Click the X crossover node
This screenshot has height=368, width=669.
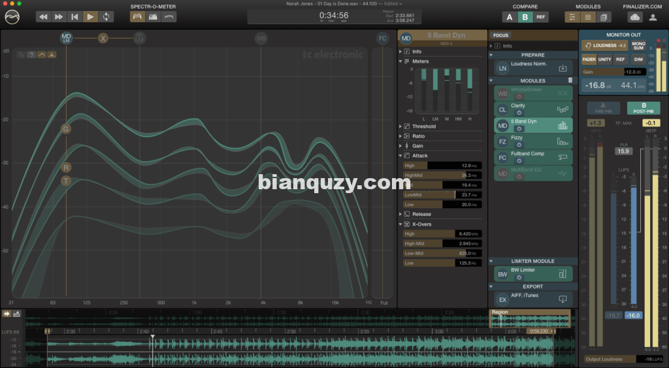[x=103, y=38]
